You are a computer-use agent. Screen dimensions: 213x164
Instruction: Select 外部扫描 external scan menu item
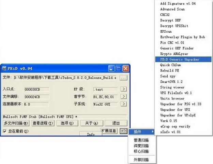coord(141,160)
